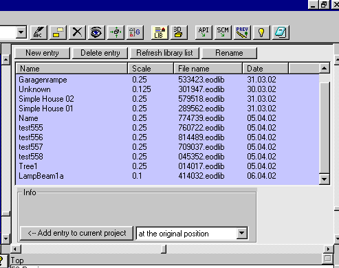The height and width of the screenshot is (268, 339).
Task: Sort by Date column header
Action: click(265, 69)
